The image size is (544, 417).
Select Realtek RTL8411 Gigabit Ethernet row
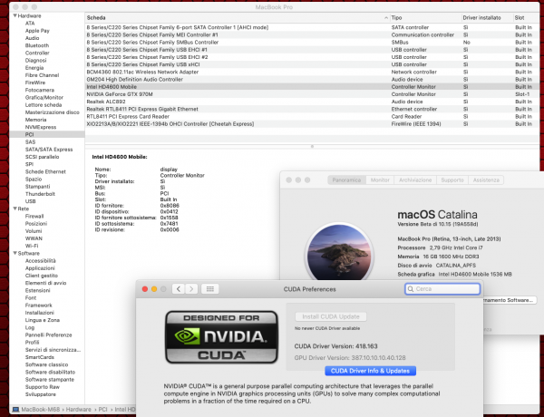(312, 109)
